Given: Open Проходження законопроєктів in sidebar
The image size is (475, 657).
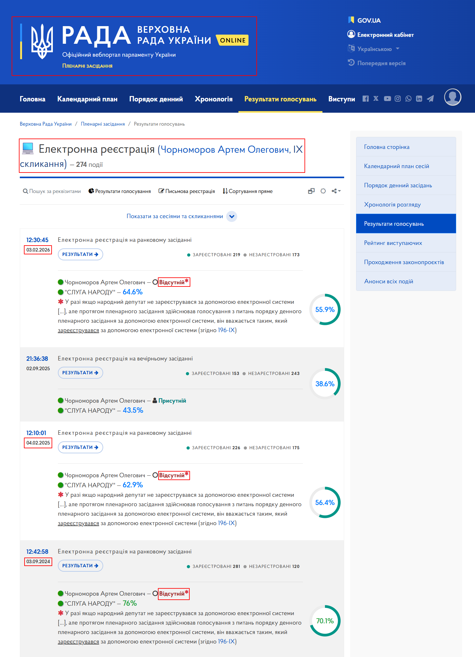Looking at the screenshot, I should pos(406,262).
